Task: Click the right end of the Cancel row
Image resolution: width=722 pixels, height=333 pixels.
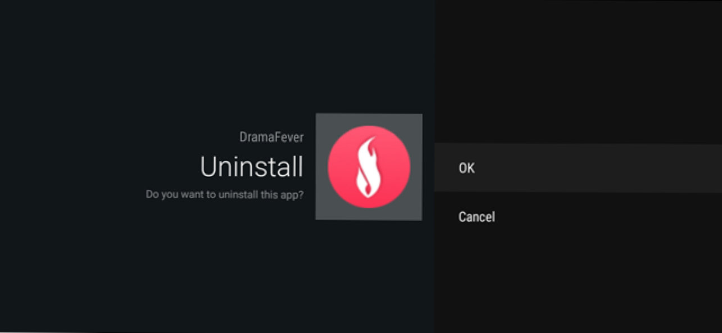Action: [697, 217]
